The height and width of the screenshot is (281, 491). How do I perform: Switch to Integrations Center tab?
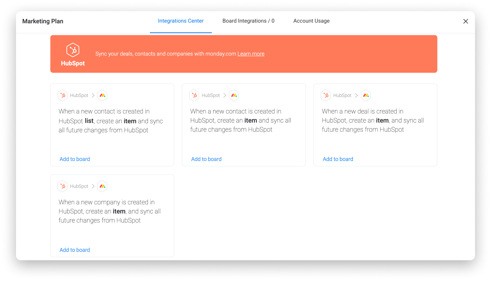click(x=181, y=21)
